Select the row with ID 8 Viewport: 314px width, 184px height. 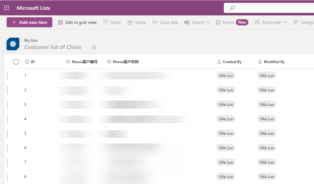pos(159,177)
